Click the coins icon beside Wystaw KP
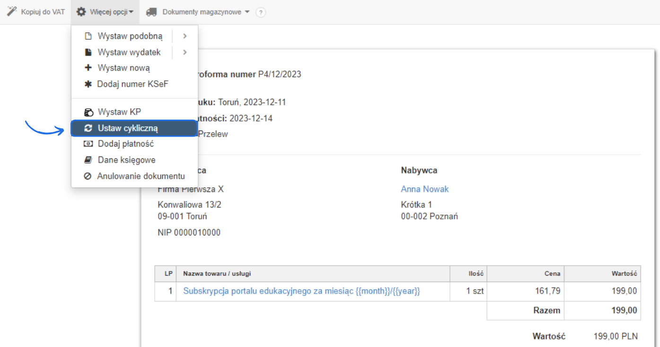660x347 pixels. click(88, 112)
